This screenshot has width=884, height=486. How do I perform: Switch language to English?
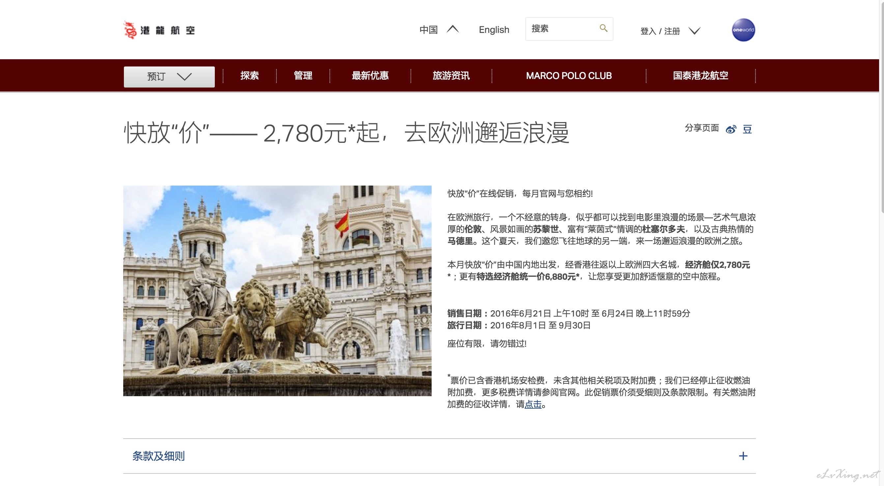[x=494, y=30]
